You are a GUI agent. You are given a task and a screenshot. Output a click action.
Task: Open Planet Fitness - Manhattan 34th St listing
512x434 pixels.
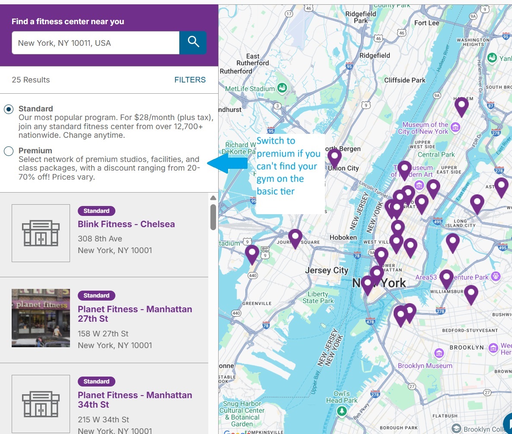pyautogui.click(x=135, y=400)
